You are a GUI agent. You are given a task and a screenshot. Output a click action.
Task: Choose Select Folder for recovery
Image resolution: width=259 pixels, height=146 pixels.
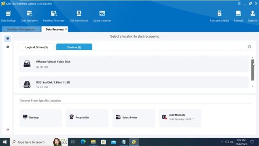point(134,118)
